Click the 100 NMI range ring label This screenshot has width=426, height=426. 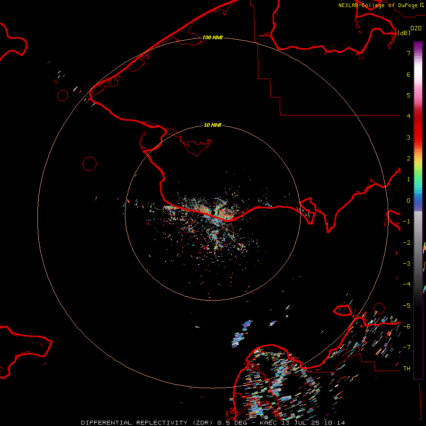213,37
